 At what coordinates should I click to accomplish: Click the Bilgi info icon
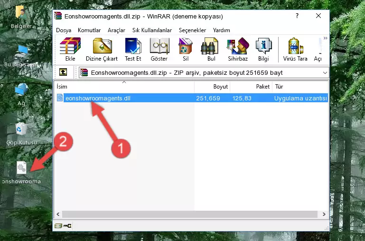pyautogui.click(x=263, y=49)
